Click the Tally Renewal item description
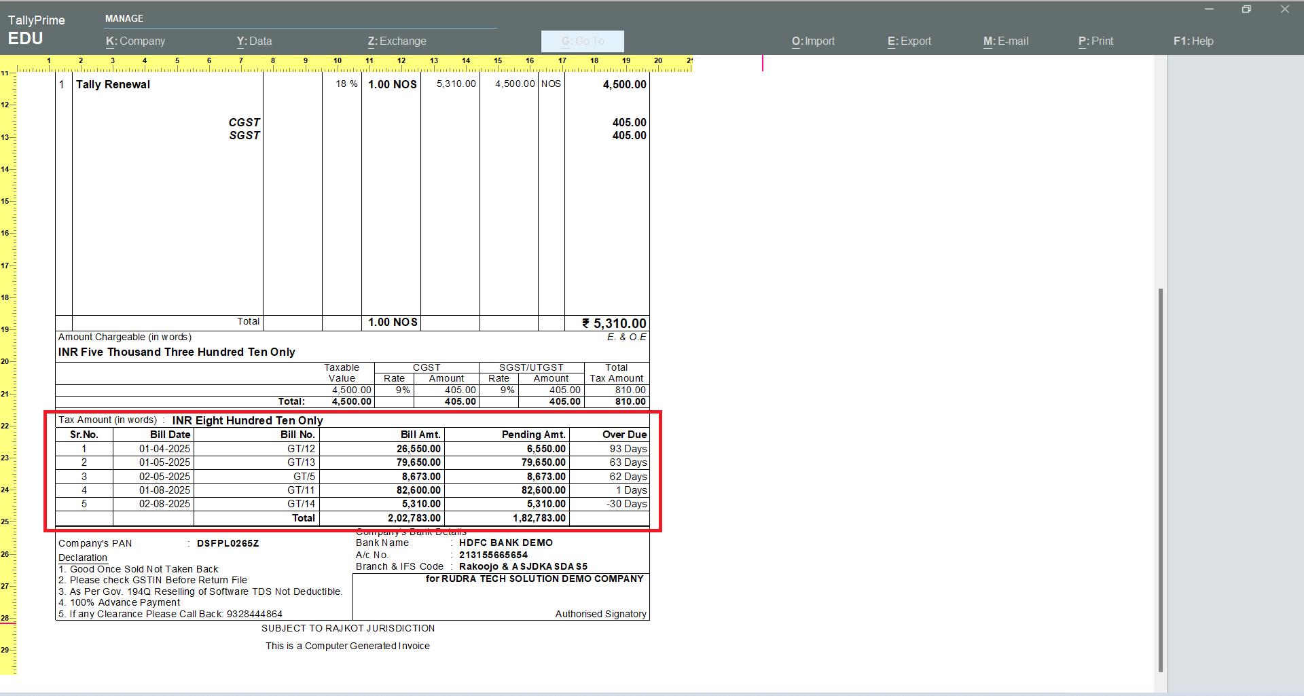The height and width of the screenshot is (696, 1304). [113, 85]
